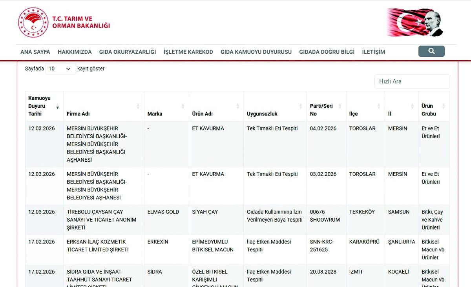Go to HAKKIMIZDA page
Screen dimensions: 471x287
click(x=75, y=52)
